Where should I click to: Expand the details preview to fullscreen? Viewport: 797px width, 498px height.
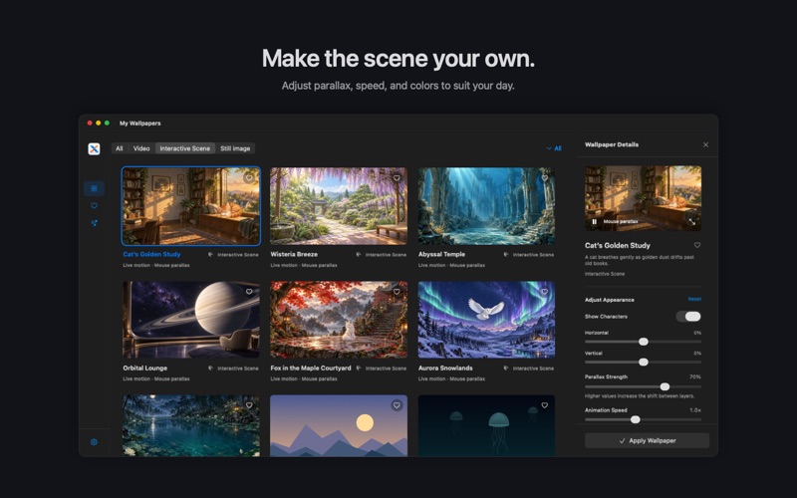[x=691, y=221]
